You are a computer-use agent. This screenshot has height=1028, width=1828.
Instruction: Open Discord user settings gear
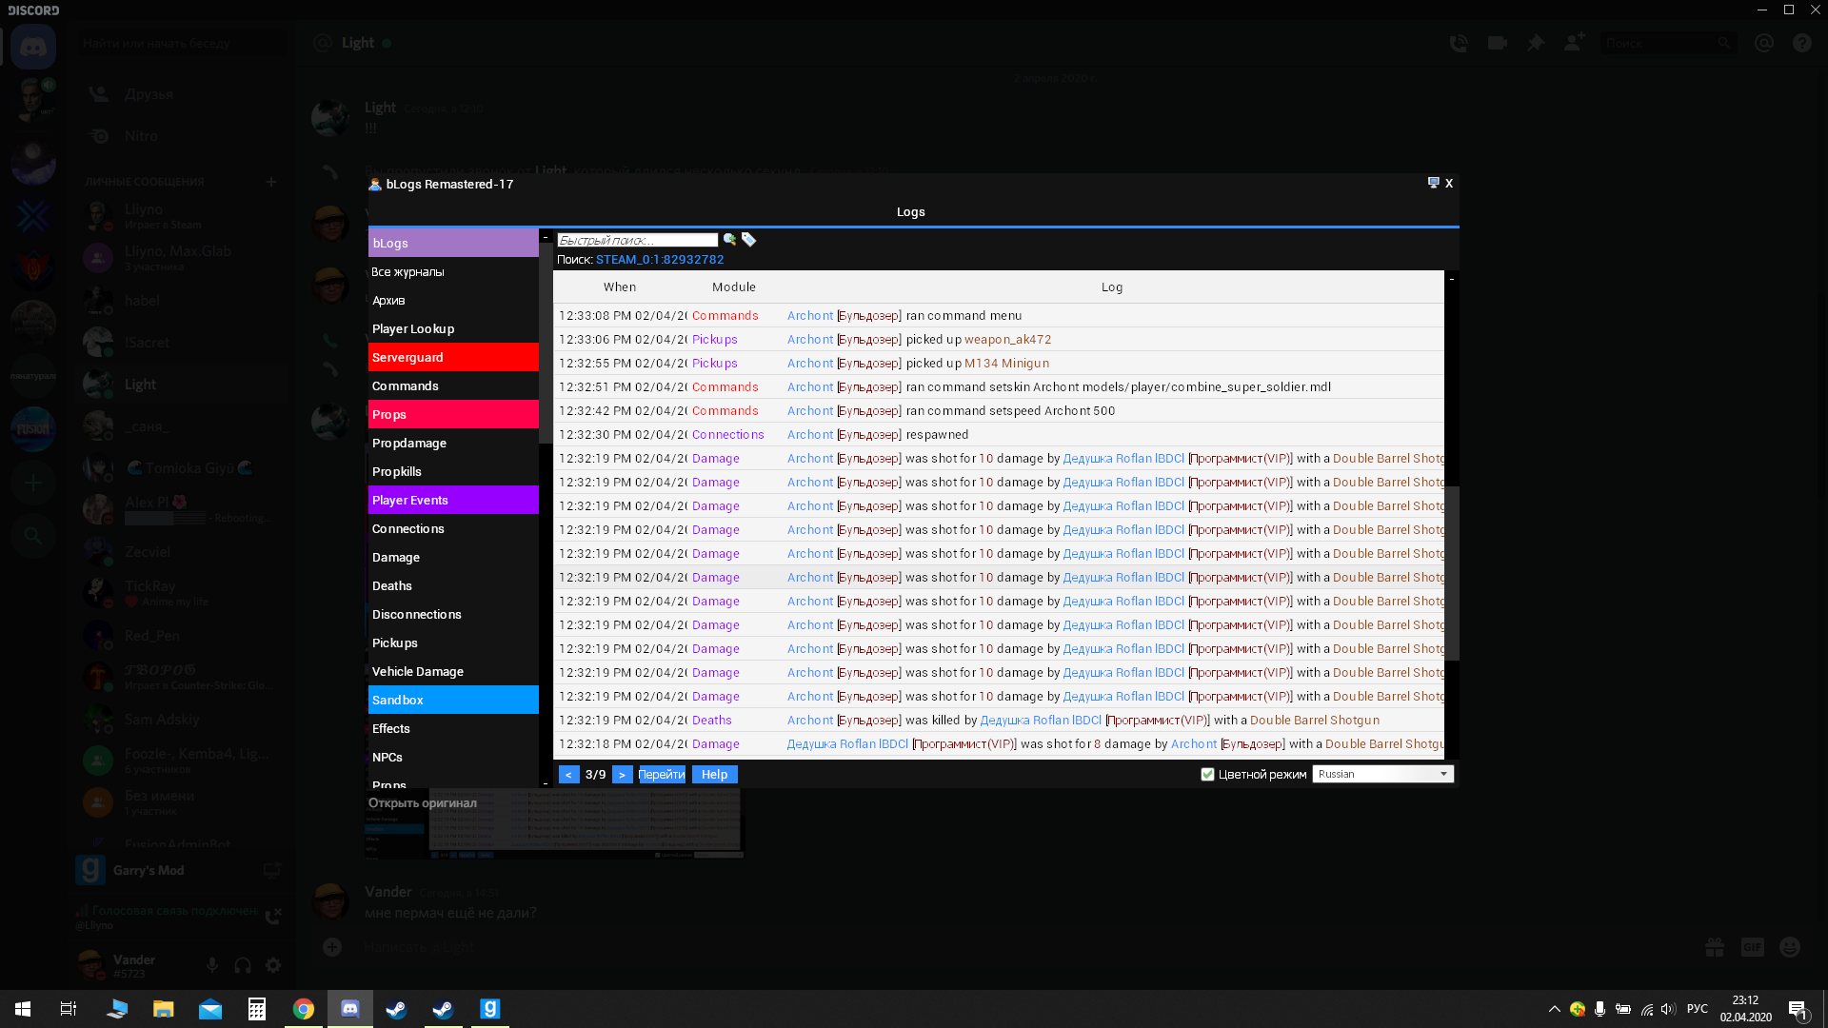coord(273,965)
